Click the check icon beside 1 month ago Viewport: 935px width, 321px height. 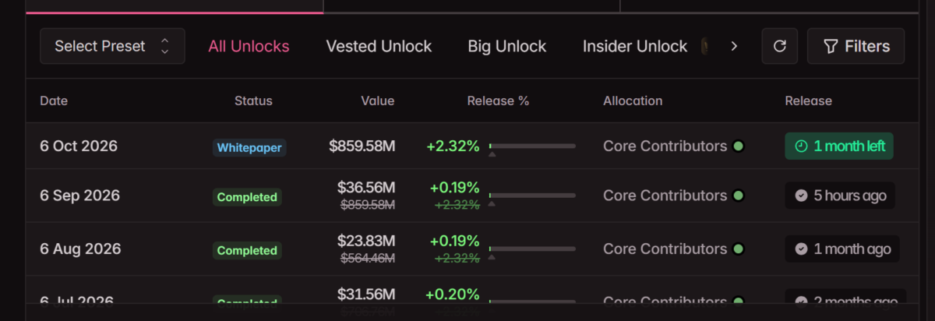[x=801, y=249]
